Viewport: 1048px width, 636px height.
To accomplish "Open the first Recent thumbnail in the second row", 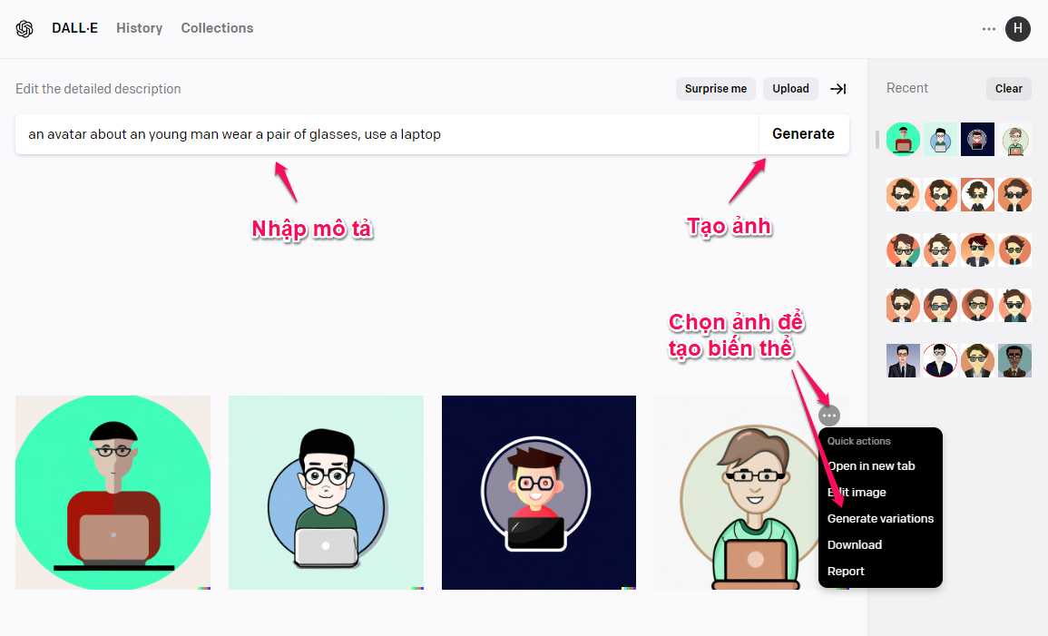I will pyautogui.click(x=903, y=195).
